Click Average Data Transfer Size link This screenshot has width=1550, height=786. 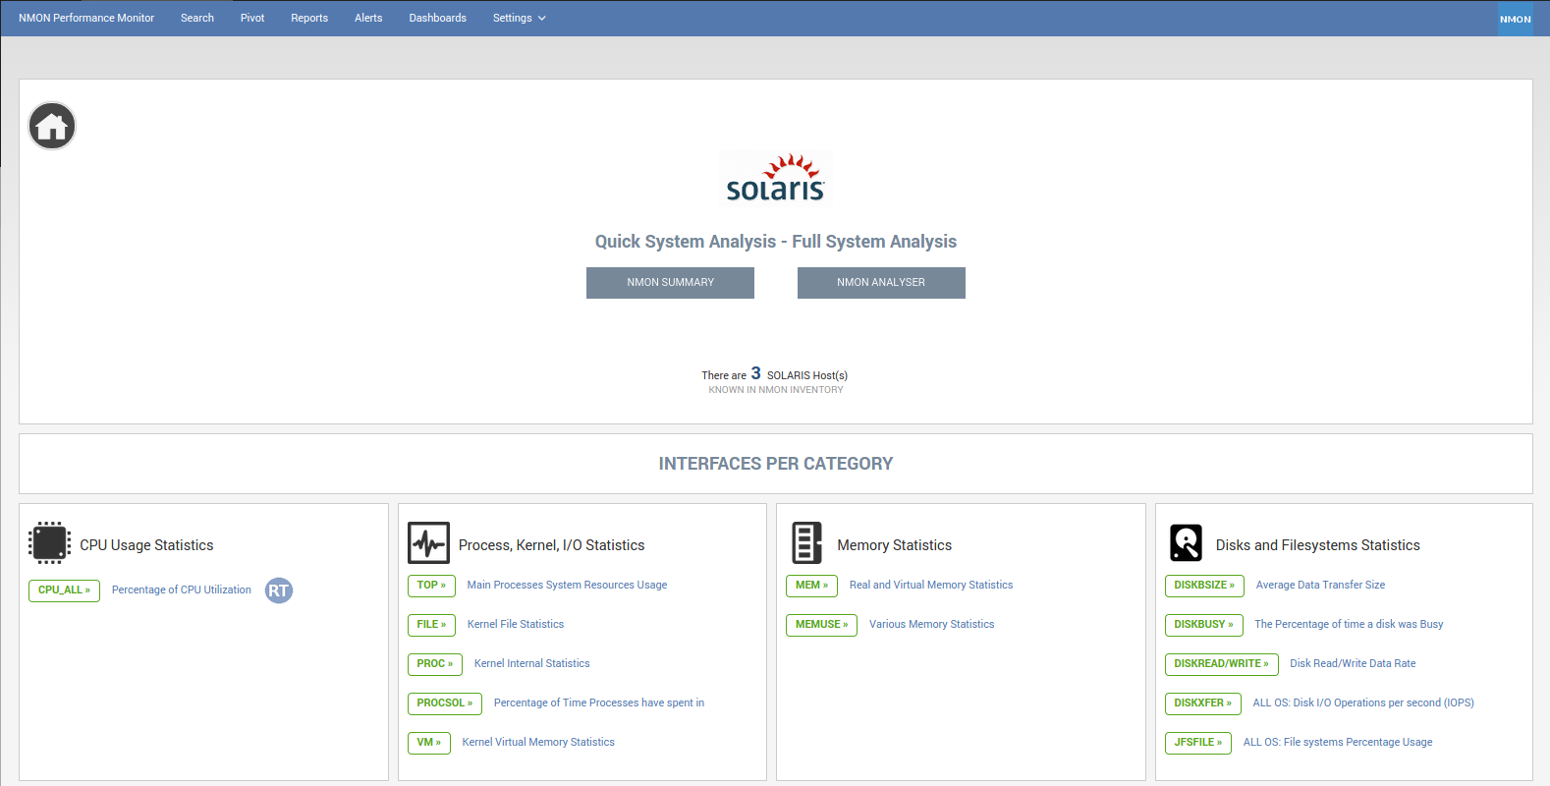[1320, 586]
